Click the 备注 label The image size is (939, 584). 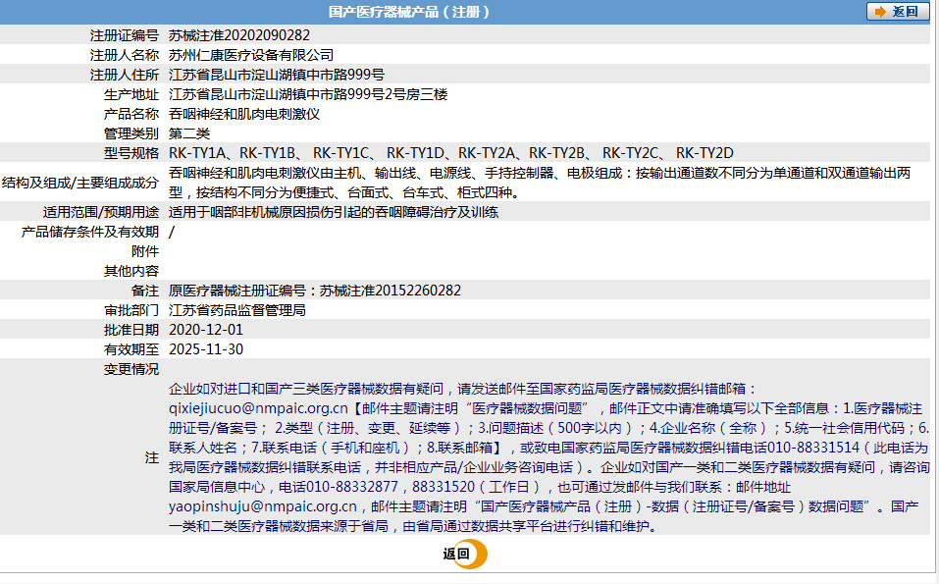click(145, 291)
